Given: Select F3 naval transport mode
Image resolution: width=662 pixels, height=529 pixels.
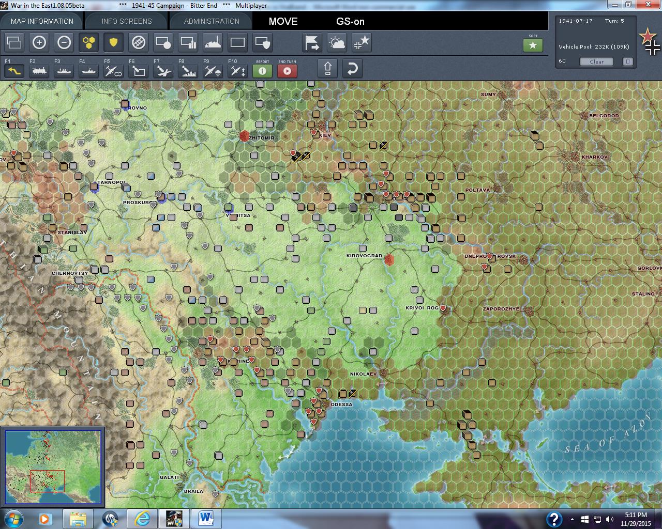Looking at the screenshot, I should (x=64, y=70).
